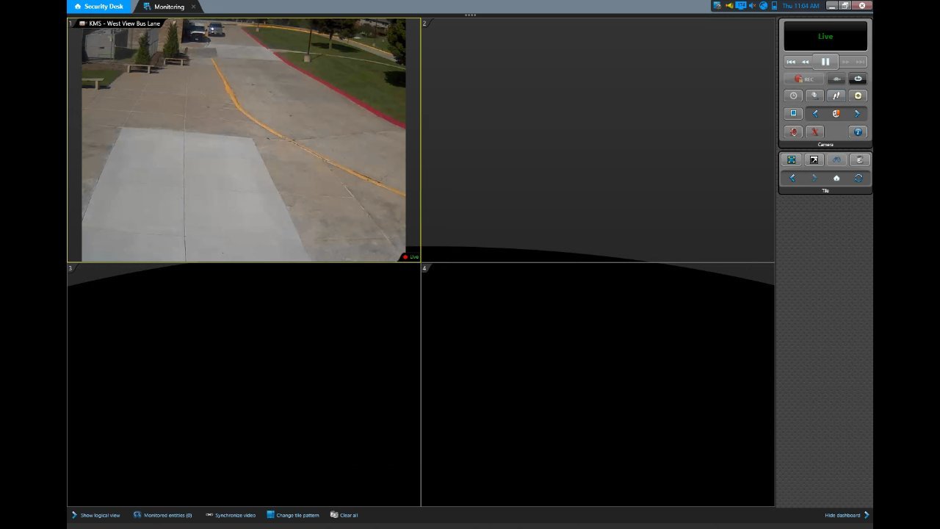This screenshot has width=940, height=529.
Task: Click the green Live status display
Action: click(x=825, y=36)
